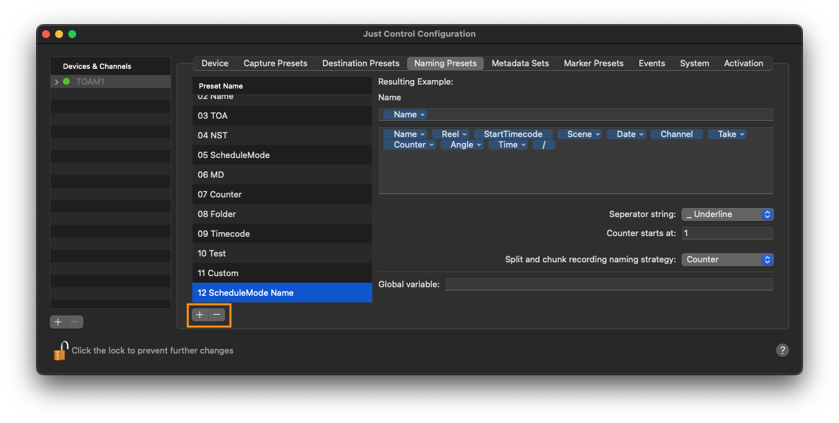Remove selected naming preset with minus button

coord(217,315)
